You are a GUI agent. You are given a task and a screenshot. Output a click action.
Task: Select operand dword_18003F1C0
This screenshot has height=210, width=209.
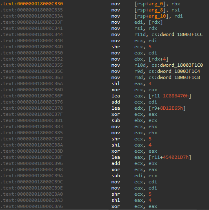pos(181,65)
